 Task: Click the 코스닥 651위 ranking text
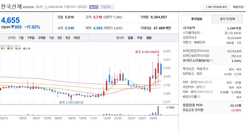pos(233,33)
